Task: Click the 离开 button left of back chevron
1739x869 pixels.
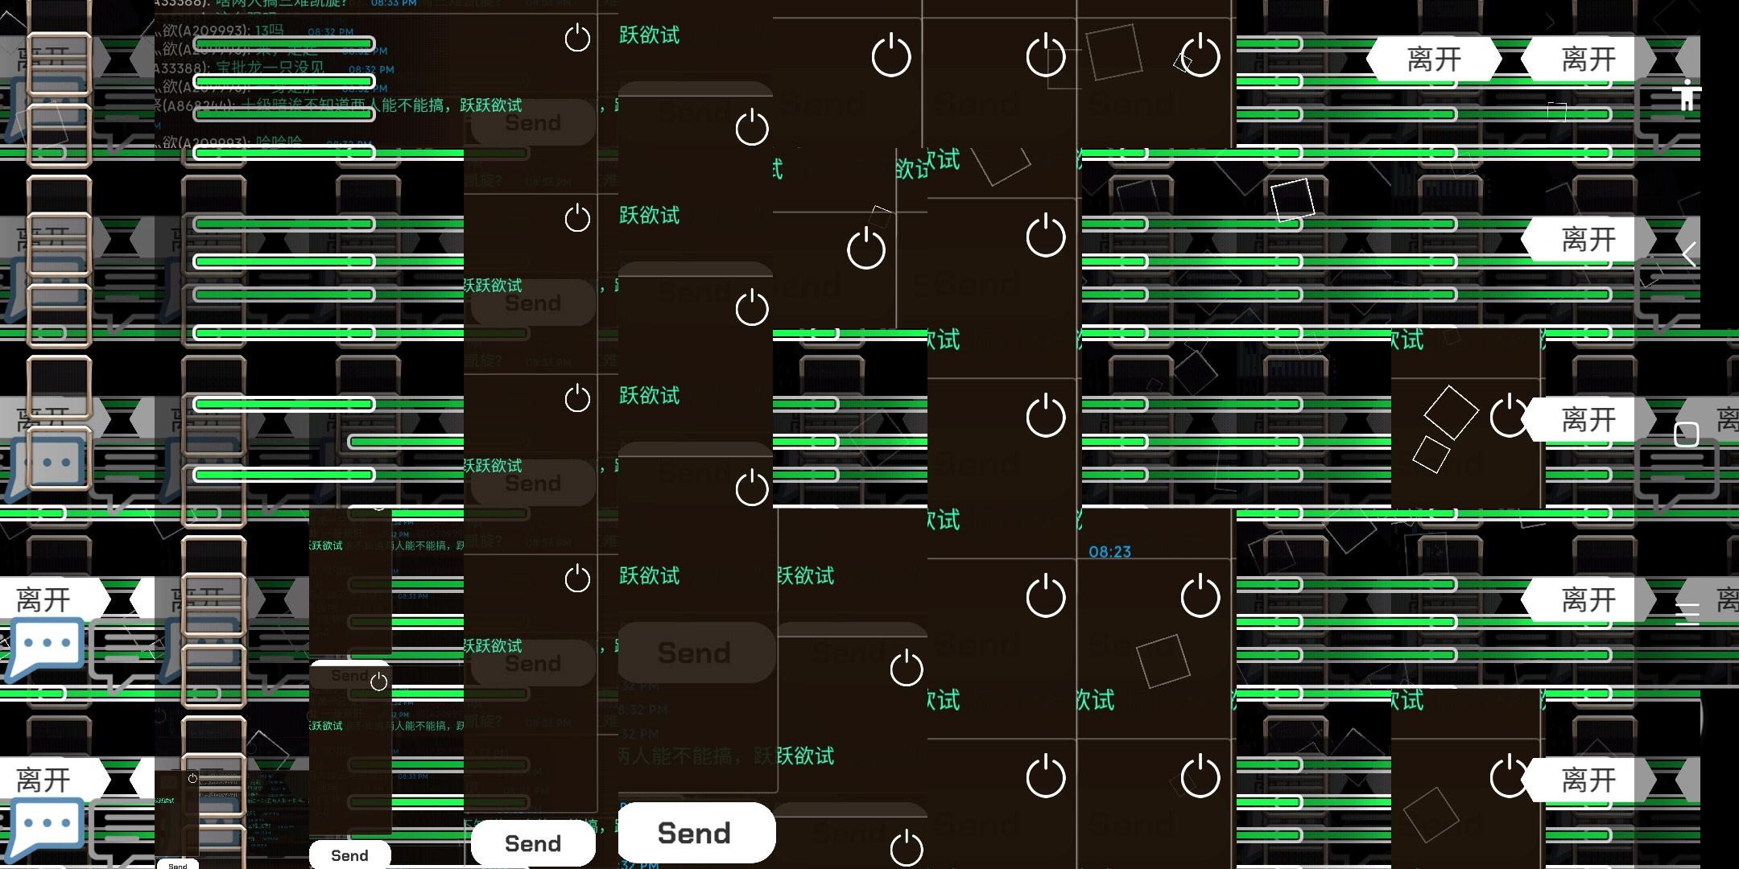Action: click(1588, 239)
